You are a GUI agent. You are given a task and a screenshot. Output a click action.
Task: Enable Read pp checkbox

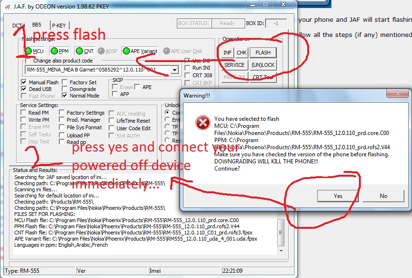[x=62, y=142]
